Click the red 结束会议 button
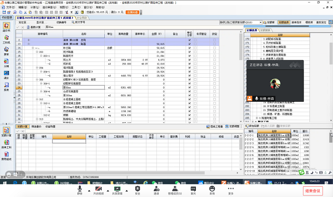Screen dimensions: 333x197 click(x=313, y=190)
